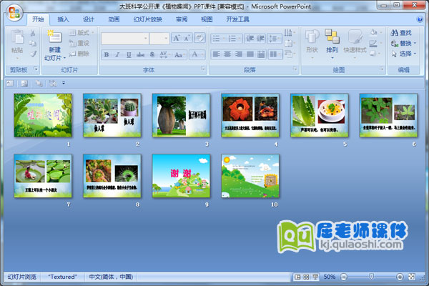Viewport: 429px width, 286px height.
Task: Toggle Bold formatting
Action: (x=107, y=55)
